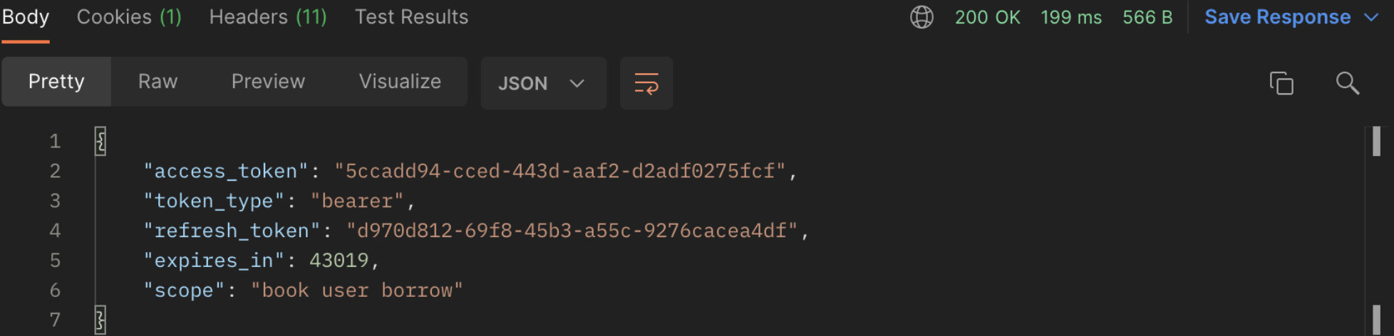Image resolution: width=1394 pixels, height=336 pixels.
Task: Open the JSON format dropdown
Action: point(543,83)
